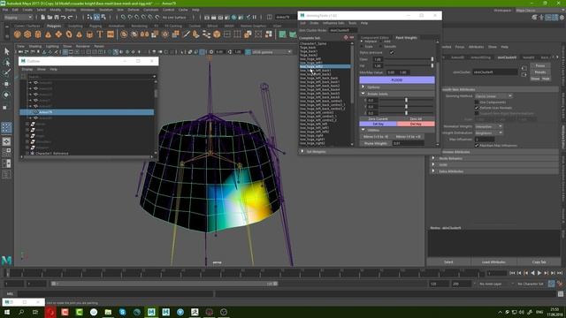The width and height of the screenshot is (566, 318).
Task: Click the Presets button in Attribute Editor
Action: [x=540, y=72]
